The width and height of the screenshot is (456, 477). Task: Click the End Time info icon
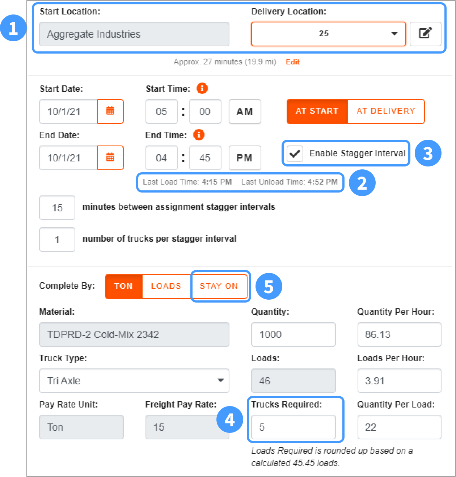pos(199,135)
